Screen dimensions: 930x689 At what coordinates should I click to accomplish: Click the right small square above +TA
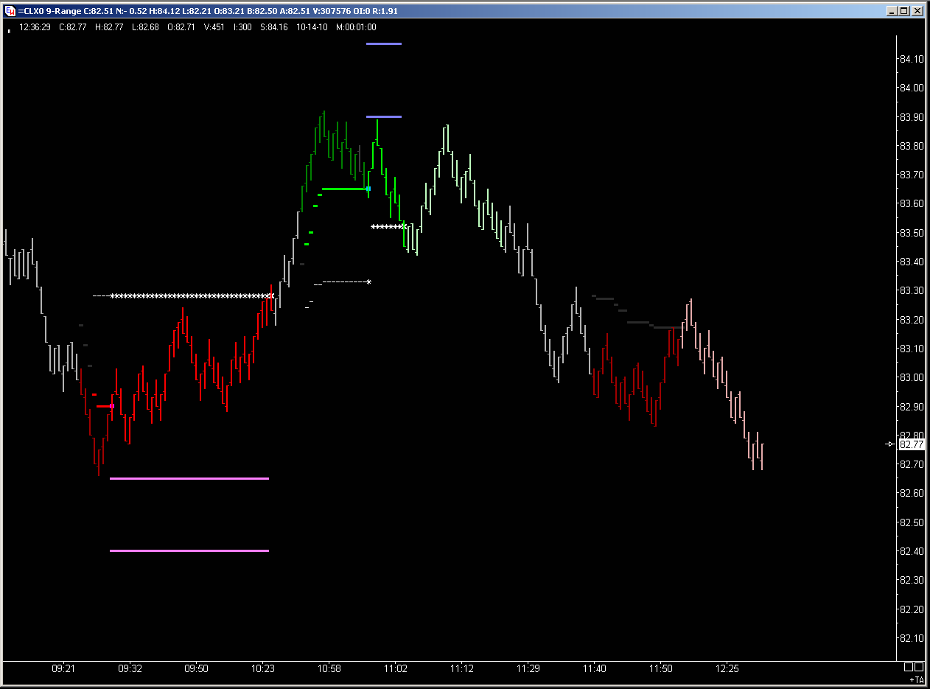click(919, 668)
